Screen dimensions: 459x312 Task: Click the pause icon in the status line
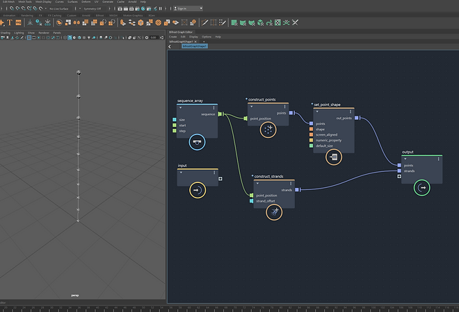[161, 8]
